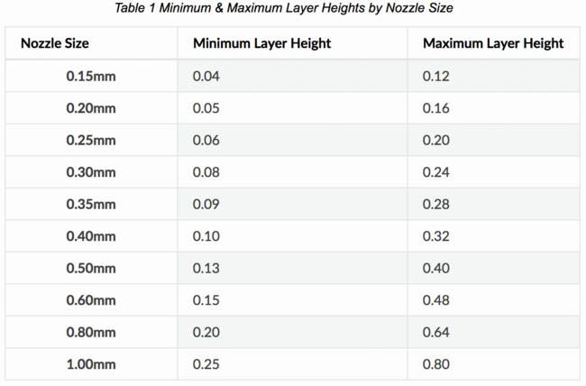Click minimum layer height value 0.04
This screenshot has height=386, width=586.
[x=206, y=76]
